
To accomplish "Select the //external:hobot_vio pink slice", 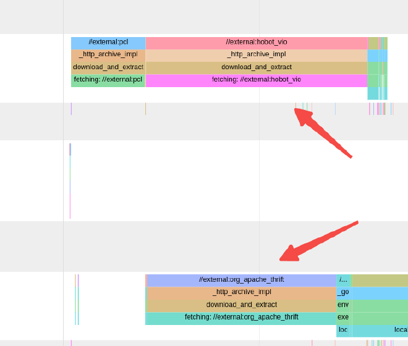I will 257,43.
